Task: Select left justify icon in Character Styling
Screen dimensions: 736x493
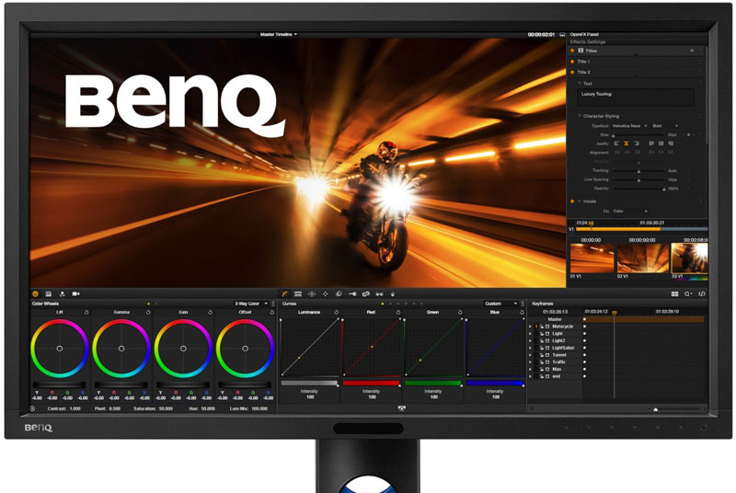Action: [x=616, y=143]
